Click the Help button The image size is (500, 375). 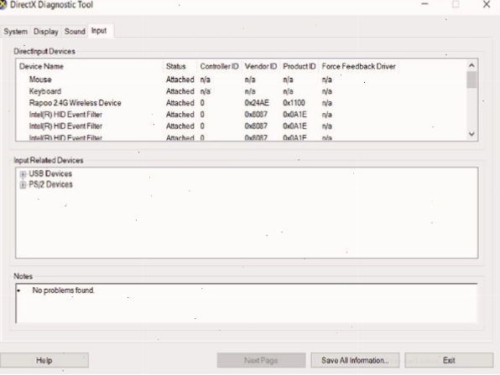(x=44, y=361)
